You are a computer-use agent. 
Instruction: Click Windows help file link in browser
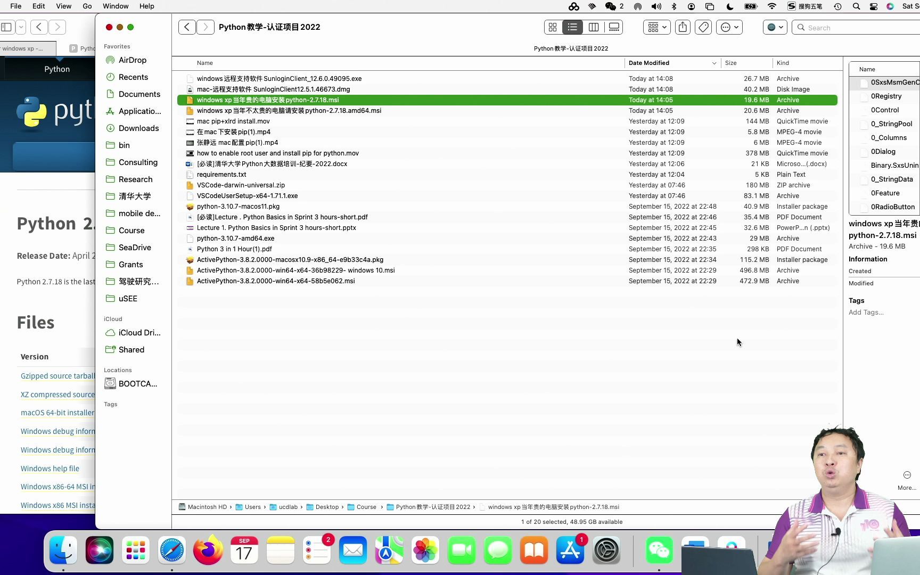50,469
